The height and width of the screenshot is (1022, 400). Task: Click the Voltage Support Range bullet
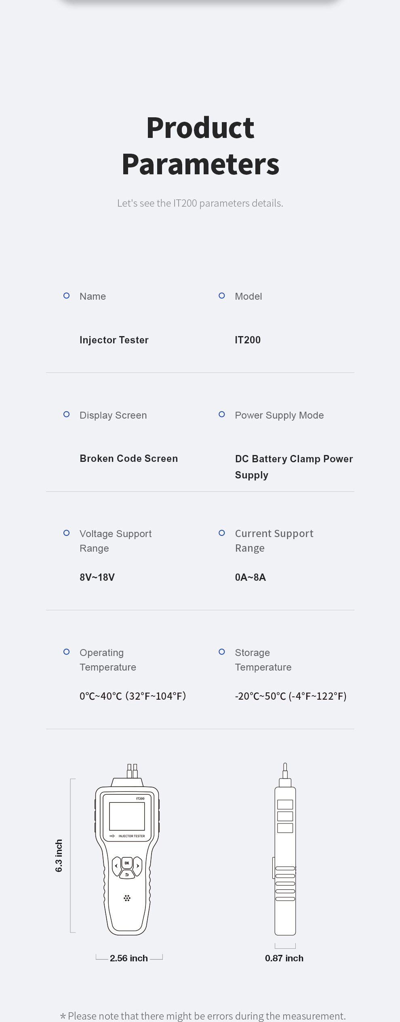pos(67,533)
